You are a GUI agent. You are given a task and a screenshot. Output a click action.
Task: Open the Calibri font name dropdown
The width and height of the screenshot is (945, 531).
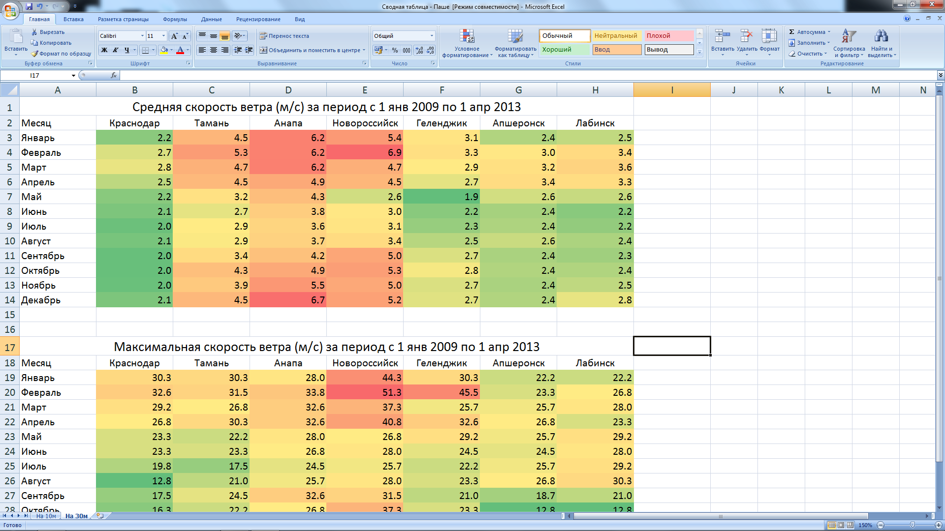pos(142,36)
